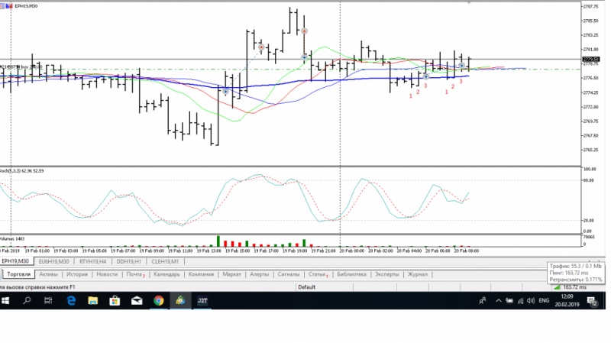611x343 pixels.
Task: Open the Эксперты toolbox tab
Action: 386,274
